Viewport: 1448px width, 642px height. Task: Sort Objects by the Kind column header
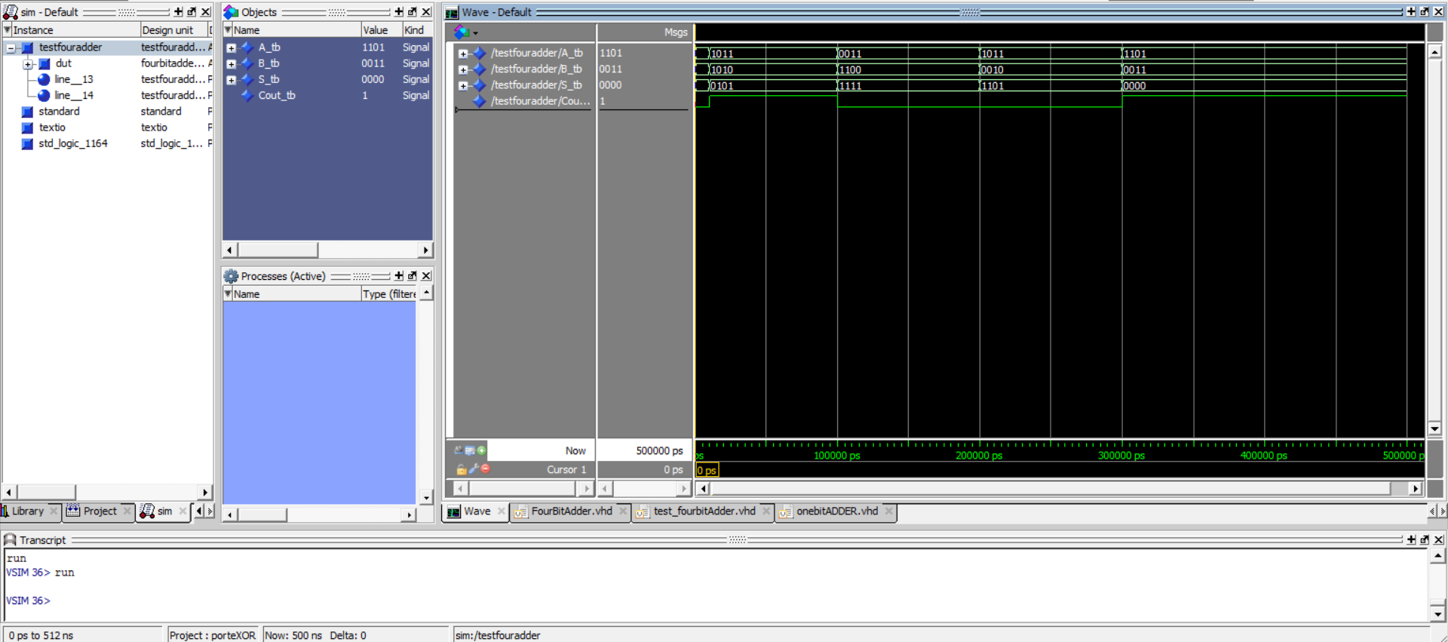coord(417,29)
